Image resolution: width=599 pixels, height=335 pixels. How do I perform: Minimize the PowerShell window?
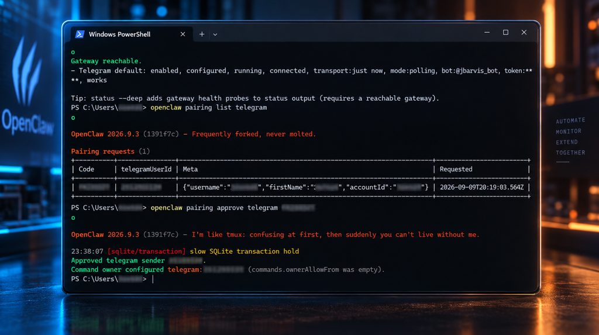pos(487,33)
